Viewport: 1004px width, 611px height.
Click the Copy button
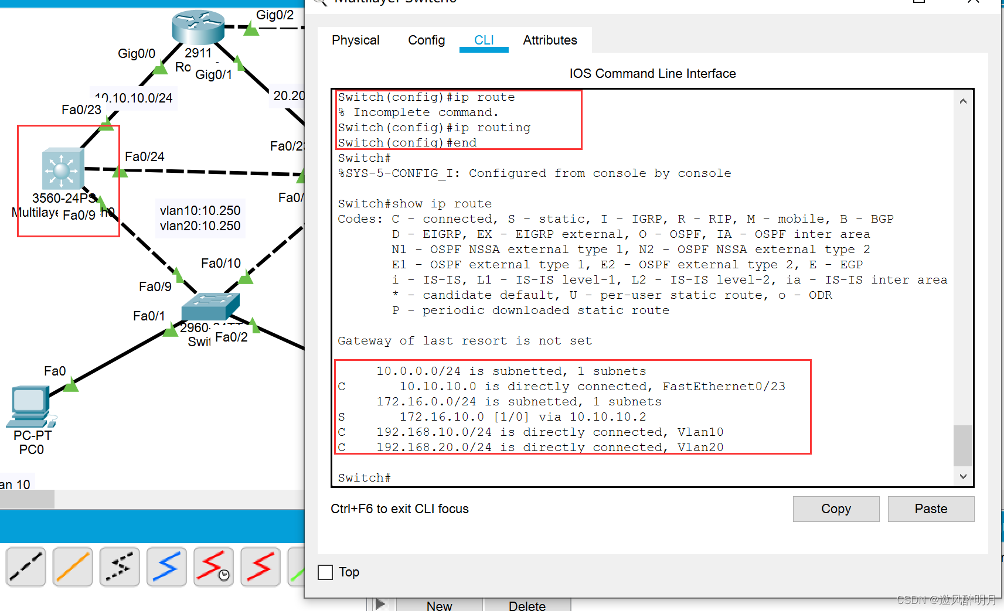tap(836, 508)
